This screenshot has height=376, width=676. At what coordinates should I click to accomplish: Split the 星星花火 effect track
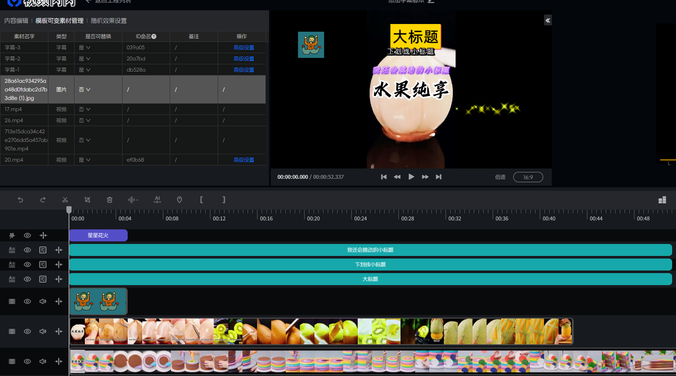click(x=43, y=235)
